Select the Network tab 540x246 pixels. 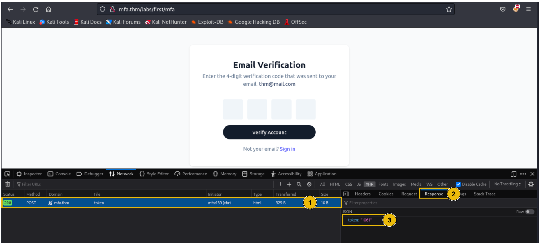(121, 174)
